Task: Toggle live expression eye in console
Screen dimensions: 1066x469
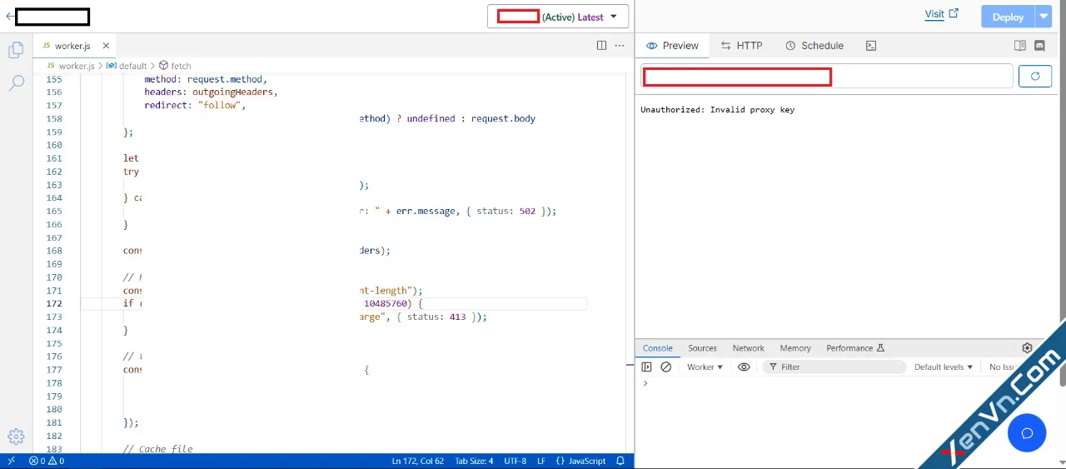Action: coord(744,367)
